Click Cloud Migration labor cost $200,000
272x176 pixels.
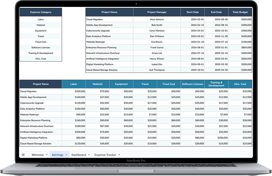pyautogui.click(x=74, y=91)
